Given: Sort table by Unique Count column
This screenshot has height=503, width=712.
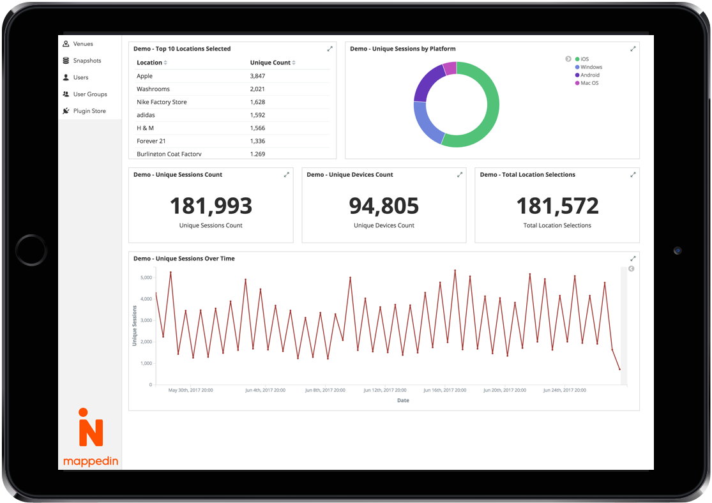Looking at the screenshot, I should [273, 63].
